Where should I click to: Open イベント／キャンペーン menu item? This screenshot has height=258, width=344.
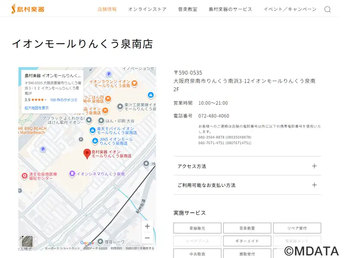pos(290,9)
